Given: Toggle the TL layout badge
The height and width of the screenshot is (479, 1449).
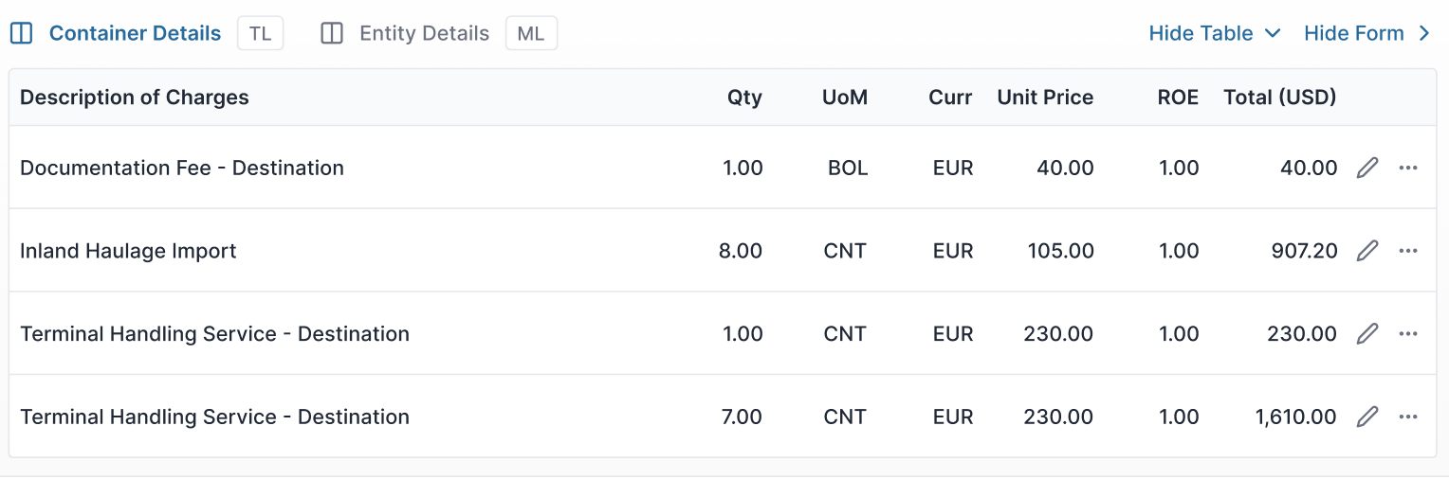Looking at the screenshot, I should (x=260, y=34).
